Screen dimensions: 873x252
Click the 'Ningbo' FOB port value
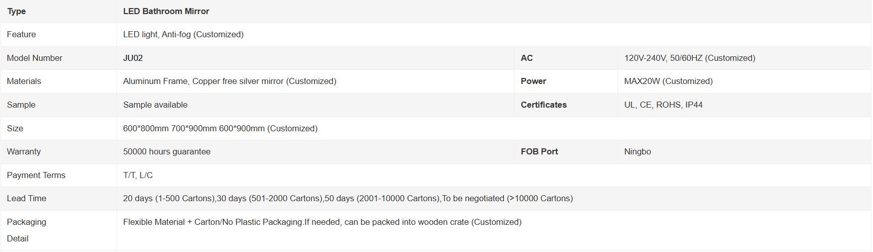coord(638,151)
